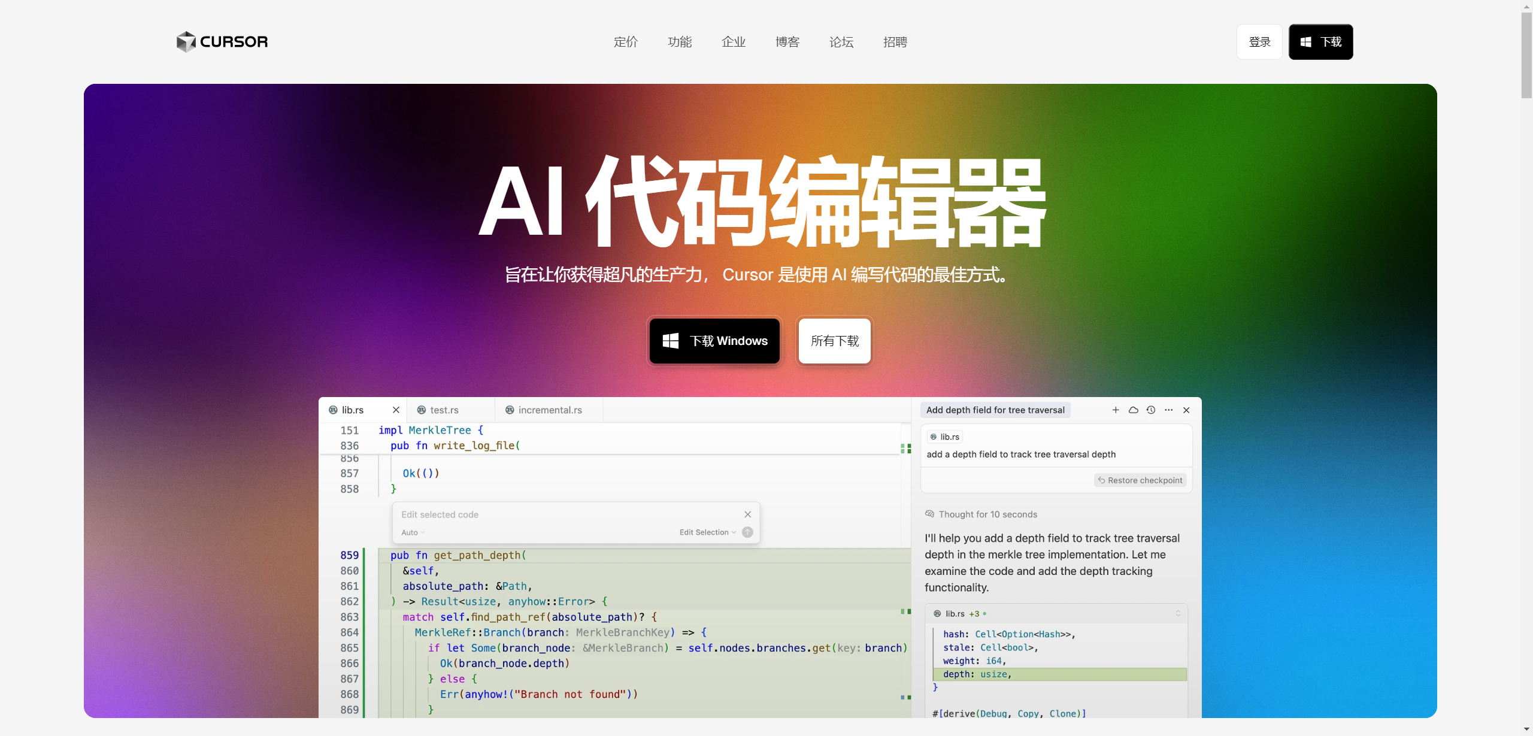This screenshot has height=736, width=1533.
Task: Click the submit arrow icon in edit prompt
Action: pos(747,532)
